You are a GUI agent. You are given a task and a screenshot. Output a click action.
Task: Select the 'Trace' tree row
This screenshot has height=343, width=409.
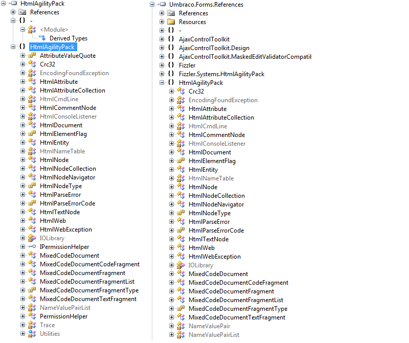(48, 325)
